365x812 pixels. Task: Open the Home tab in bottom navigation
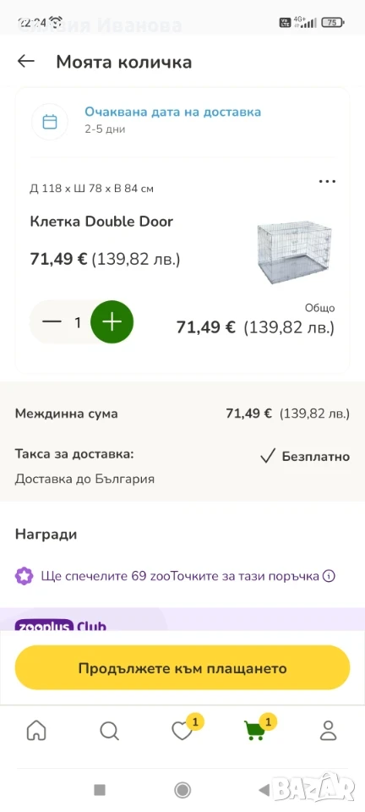coord(36,731)
